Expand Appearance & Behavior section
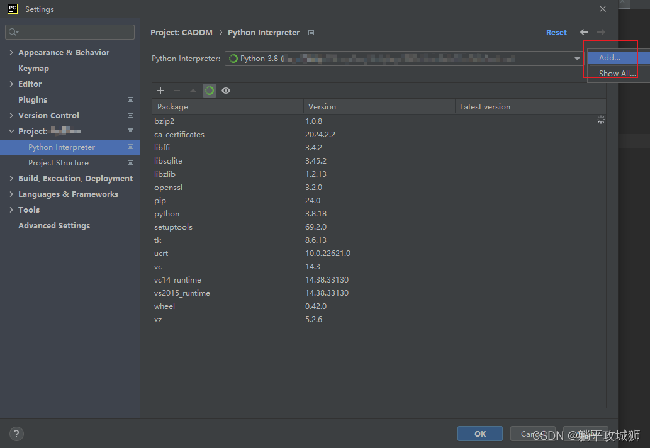 pos(11,52)
